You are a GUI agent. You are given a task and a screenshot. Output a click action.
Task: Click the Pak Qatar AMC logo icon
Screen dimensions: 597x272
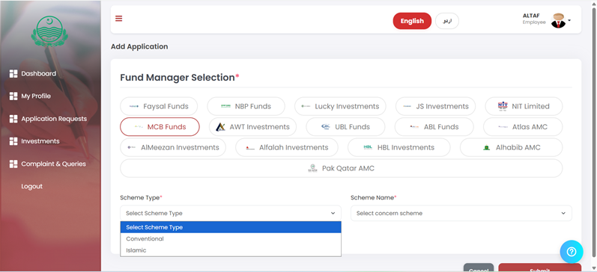click(312, 168)
